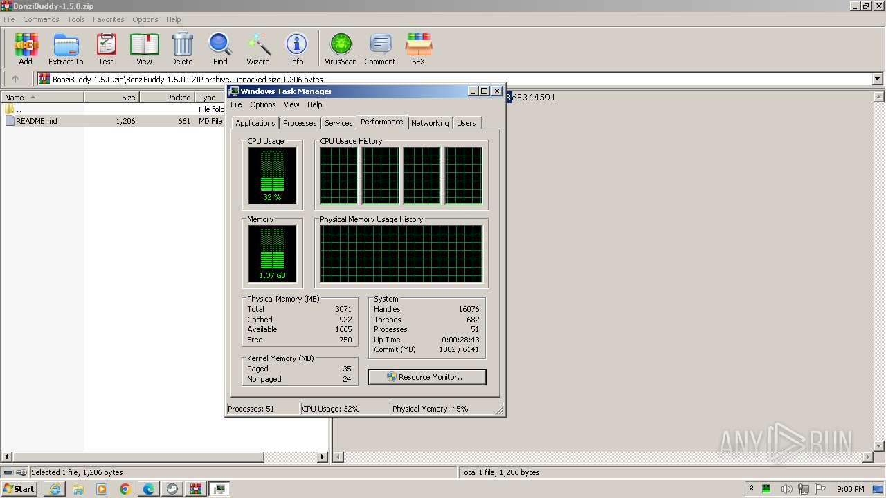Click the CPU Usage 32 % gauge
886x498 pixels.
(x=272, y=176)
